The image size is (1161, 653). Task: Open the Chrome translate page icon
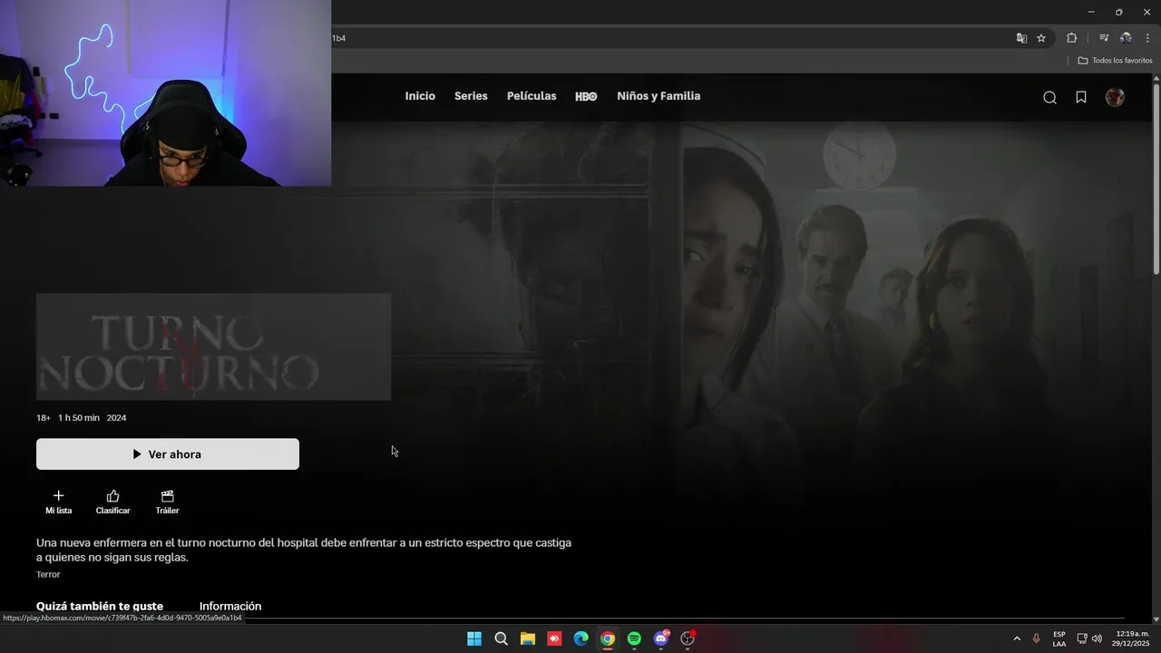point(1021,38)
